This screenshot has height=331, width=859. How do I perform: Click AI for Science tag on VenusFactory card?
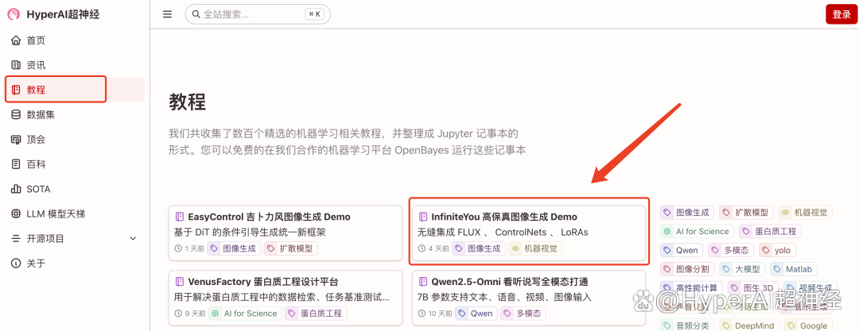[x=244, y=314]
